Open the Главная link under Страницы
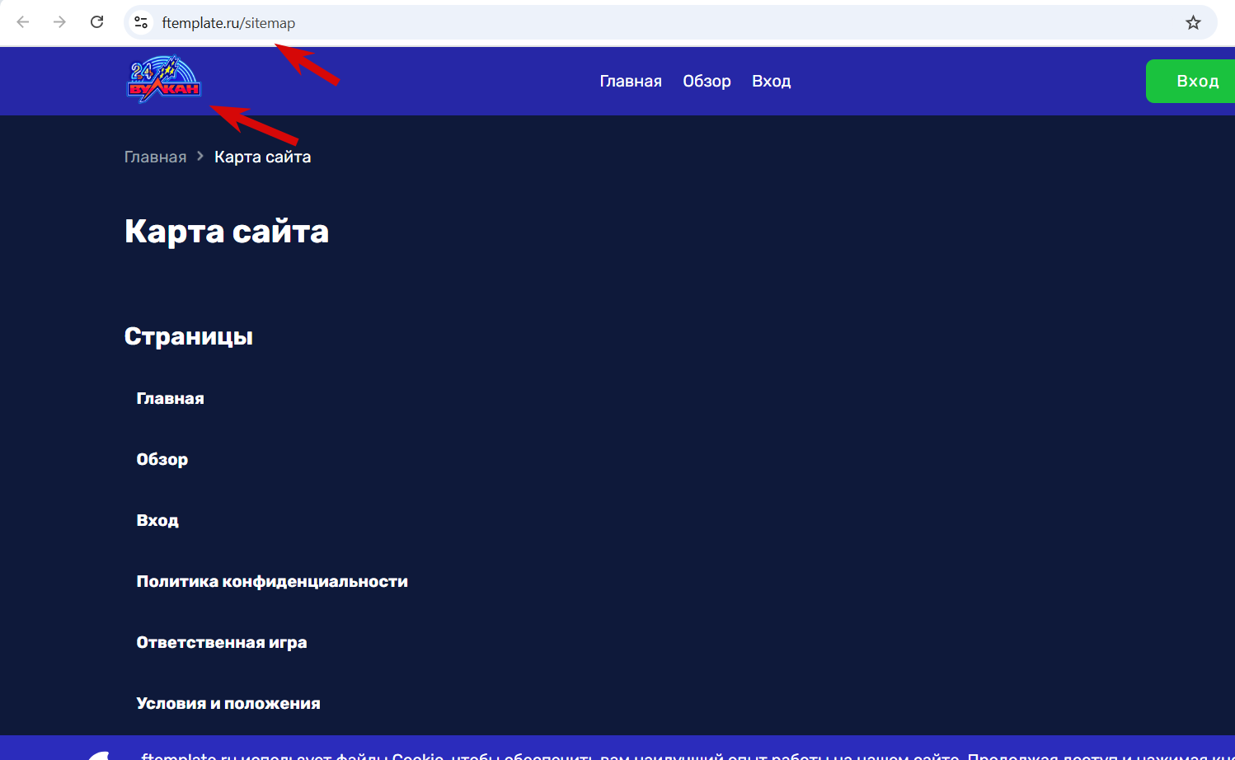Viewport: 1235px width, 760px height. coord(170,398)
